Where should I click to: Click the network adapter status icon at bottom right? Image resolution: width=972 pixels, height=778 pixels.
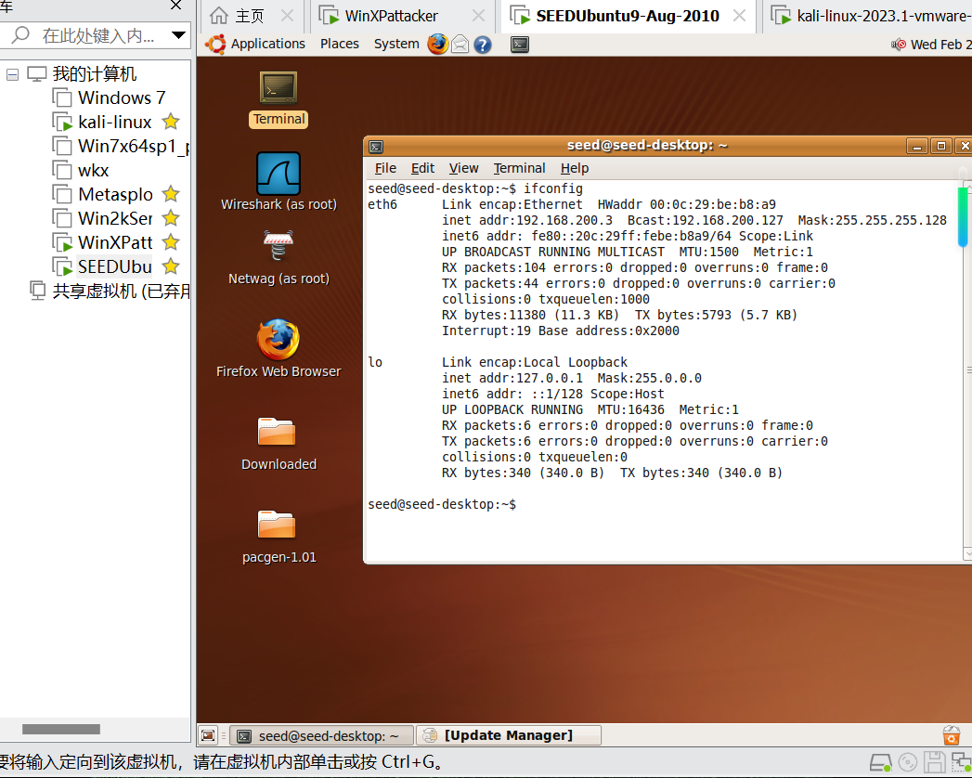962,762
